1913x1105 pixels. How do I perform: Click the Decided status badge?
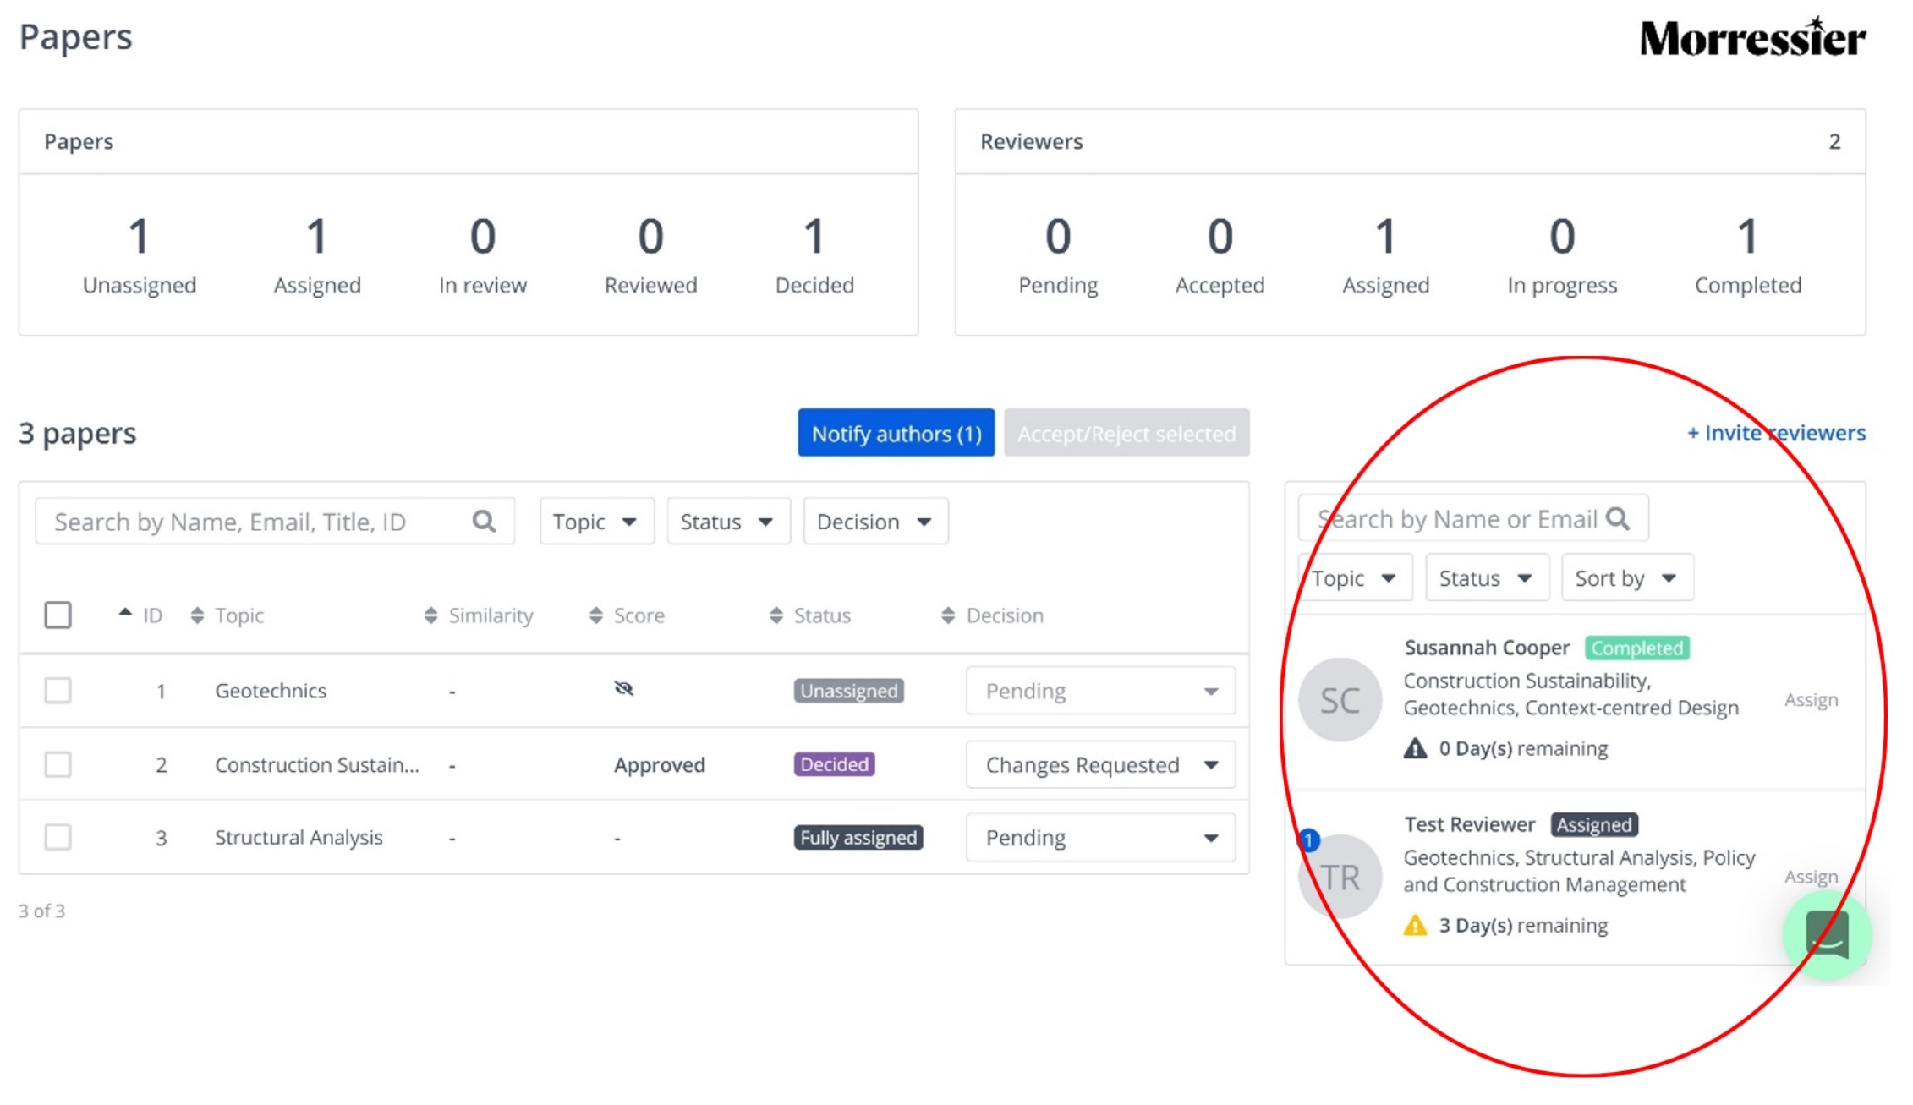pos(834,764)
